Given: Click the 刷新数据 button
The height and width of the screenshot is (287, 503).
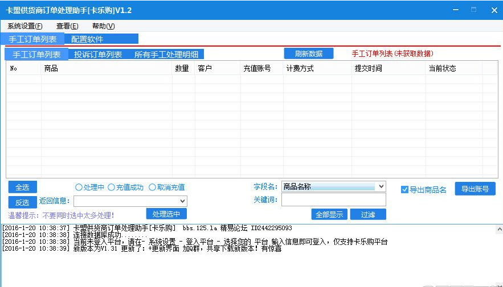Looking at the screenshot, I should [x=309, y=53].
